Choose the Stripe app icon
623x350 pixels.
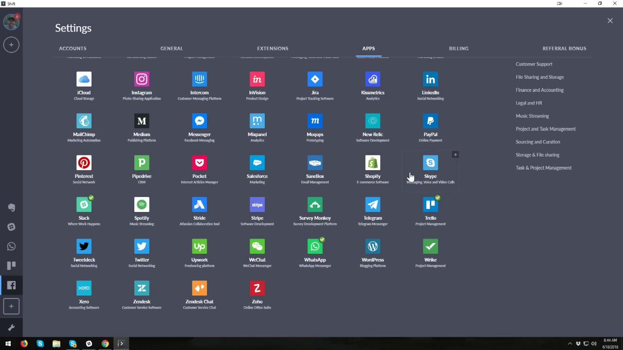click(257, 205)
